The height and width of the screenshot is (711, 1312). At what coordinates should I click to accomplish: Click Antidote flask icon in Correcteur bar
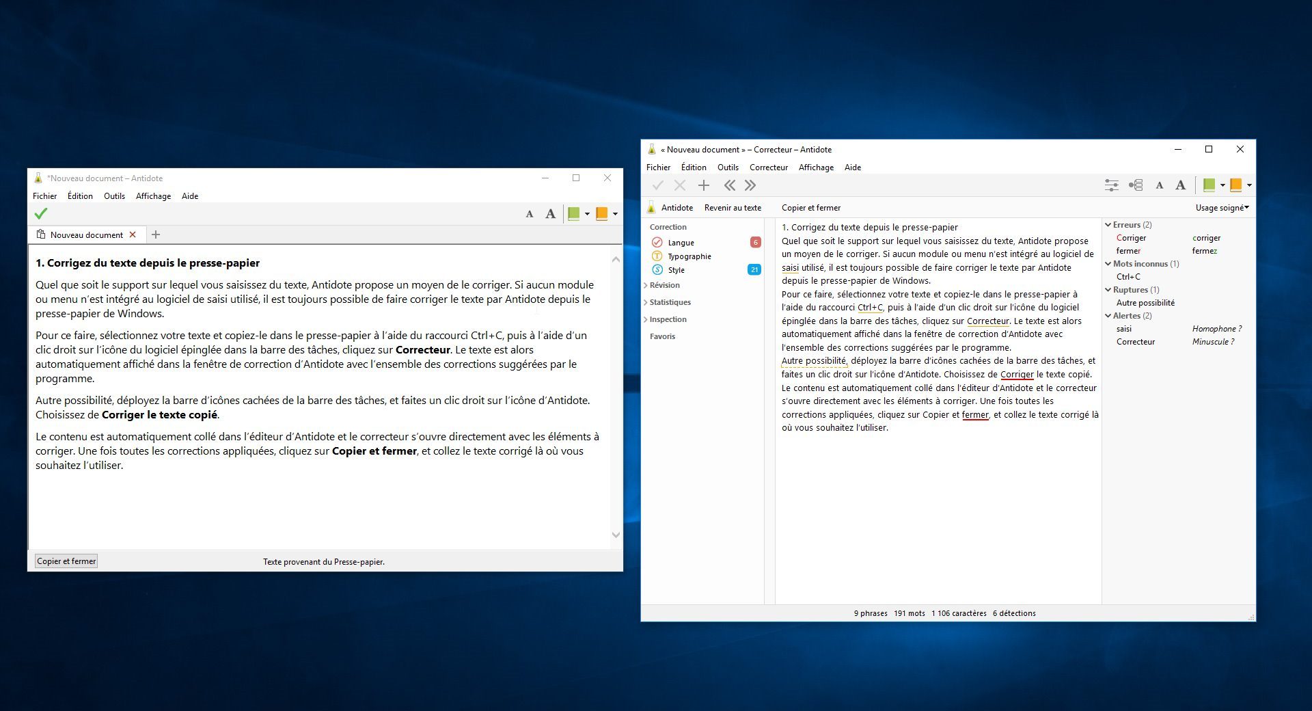pyautogui.click(x=651, y=208)
